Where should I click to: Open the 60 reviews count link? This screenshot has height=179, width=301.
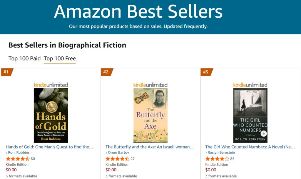(x=33, y=159)
